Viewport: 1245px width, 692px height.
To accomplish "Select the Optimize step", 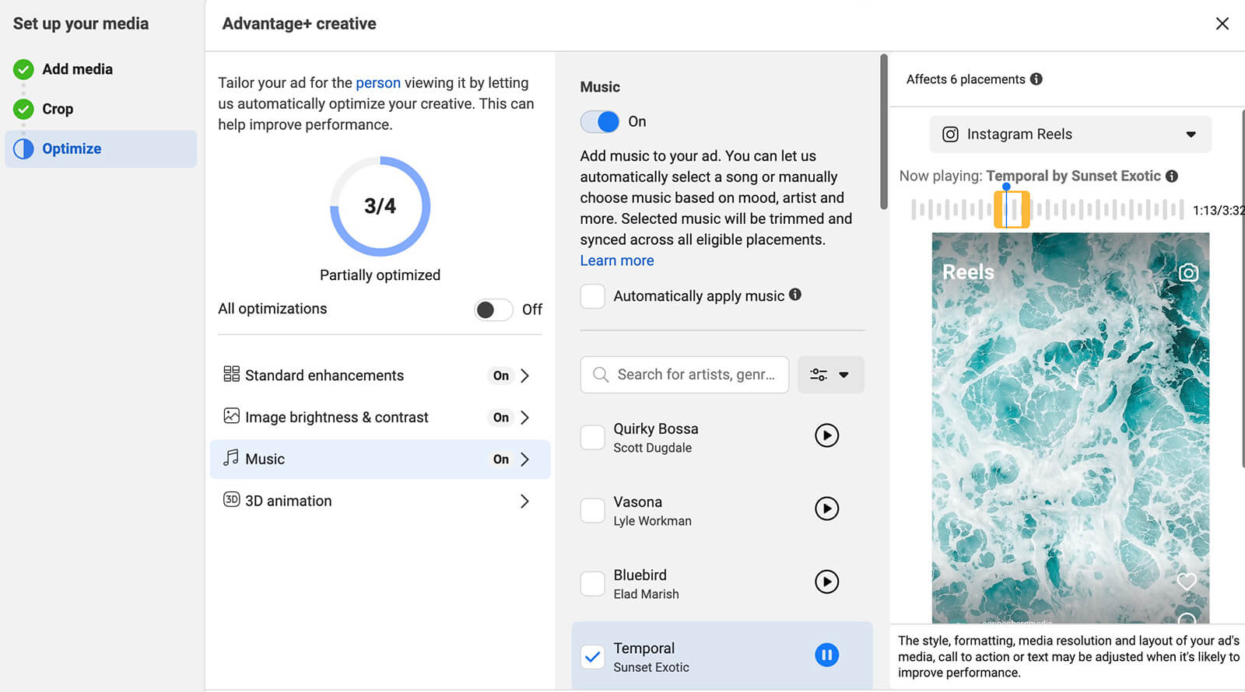I will tap(101, 149).
